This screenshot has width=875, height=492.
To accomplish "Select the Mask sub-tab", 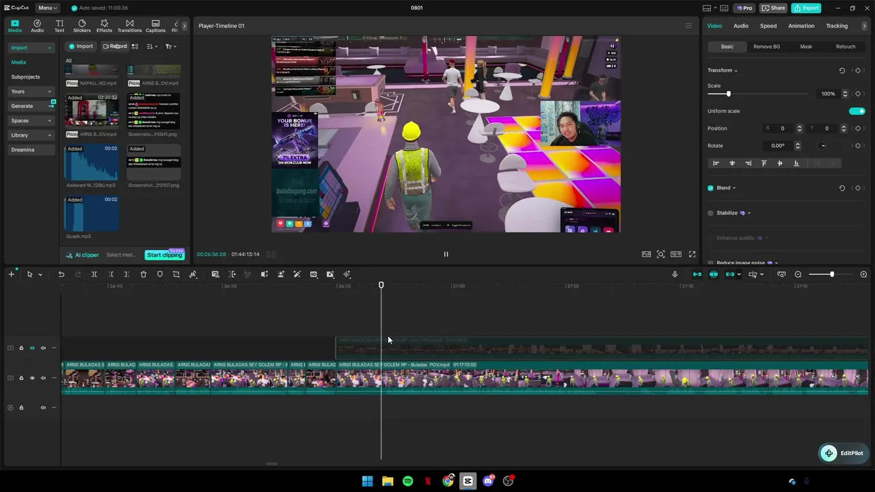I will [806, 46].
